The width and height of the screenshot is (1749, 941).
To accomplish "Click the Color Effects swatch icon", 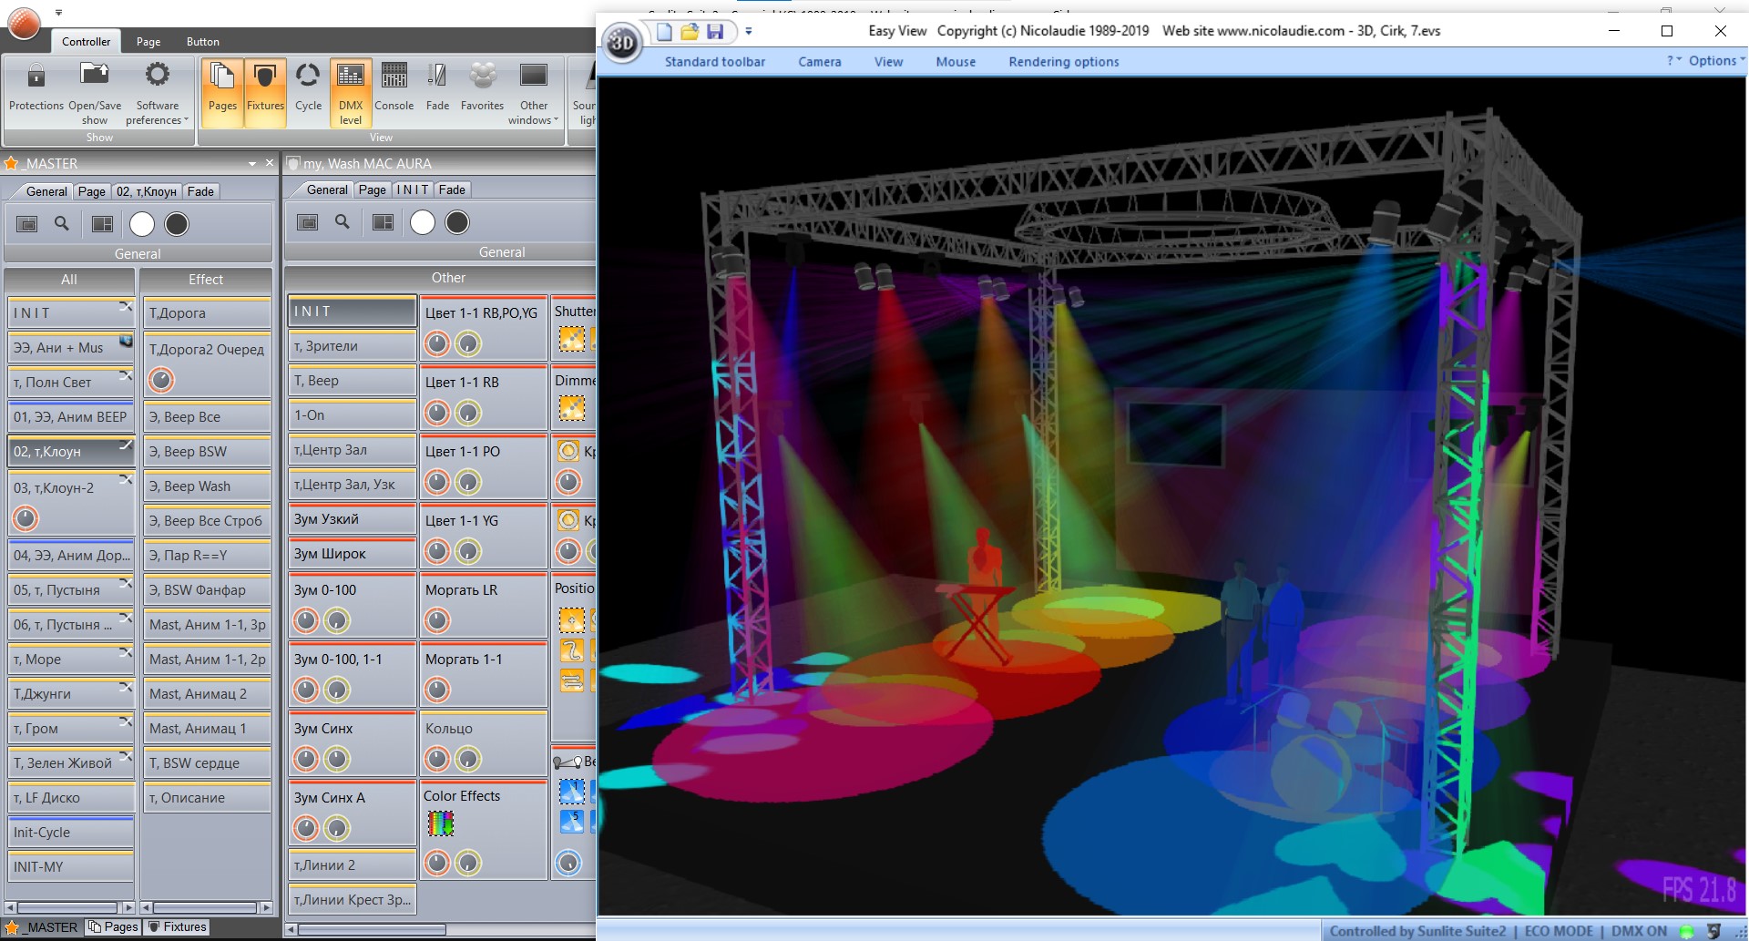I will [x=441, y=823].
